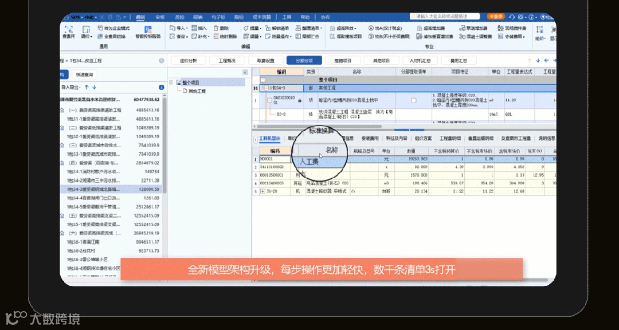Click the blue down arrow near 费用汇总
The height and width of the screenshot is (330, 619).
pos(538,60)
